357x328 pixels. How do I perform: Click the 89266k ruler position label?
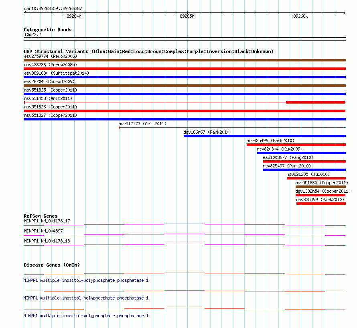[300, 16]
